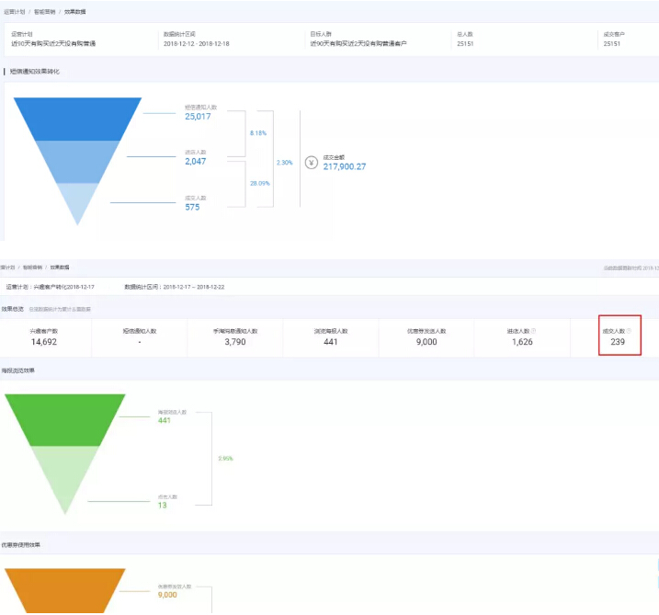Click the help icon next to 进店人数
This screenshot has height=615, width=659.
tap(534, 331)
